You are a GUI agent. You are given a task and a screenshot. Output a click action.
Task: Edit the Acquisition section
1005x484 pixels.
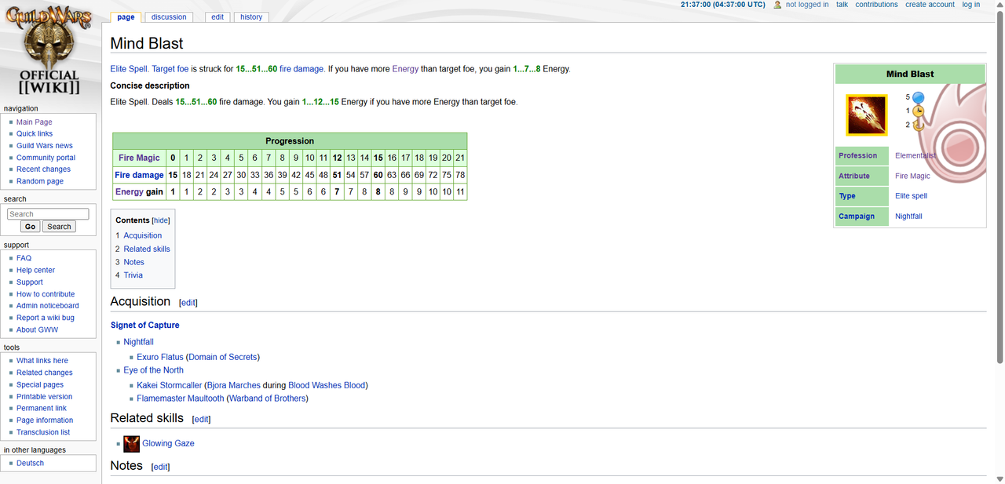[188, 303]
